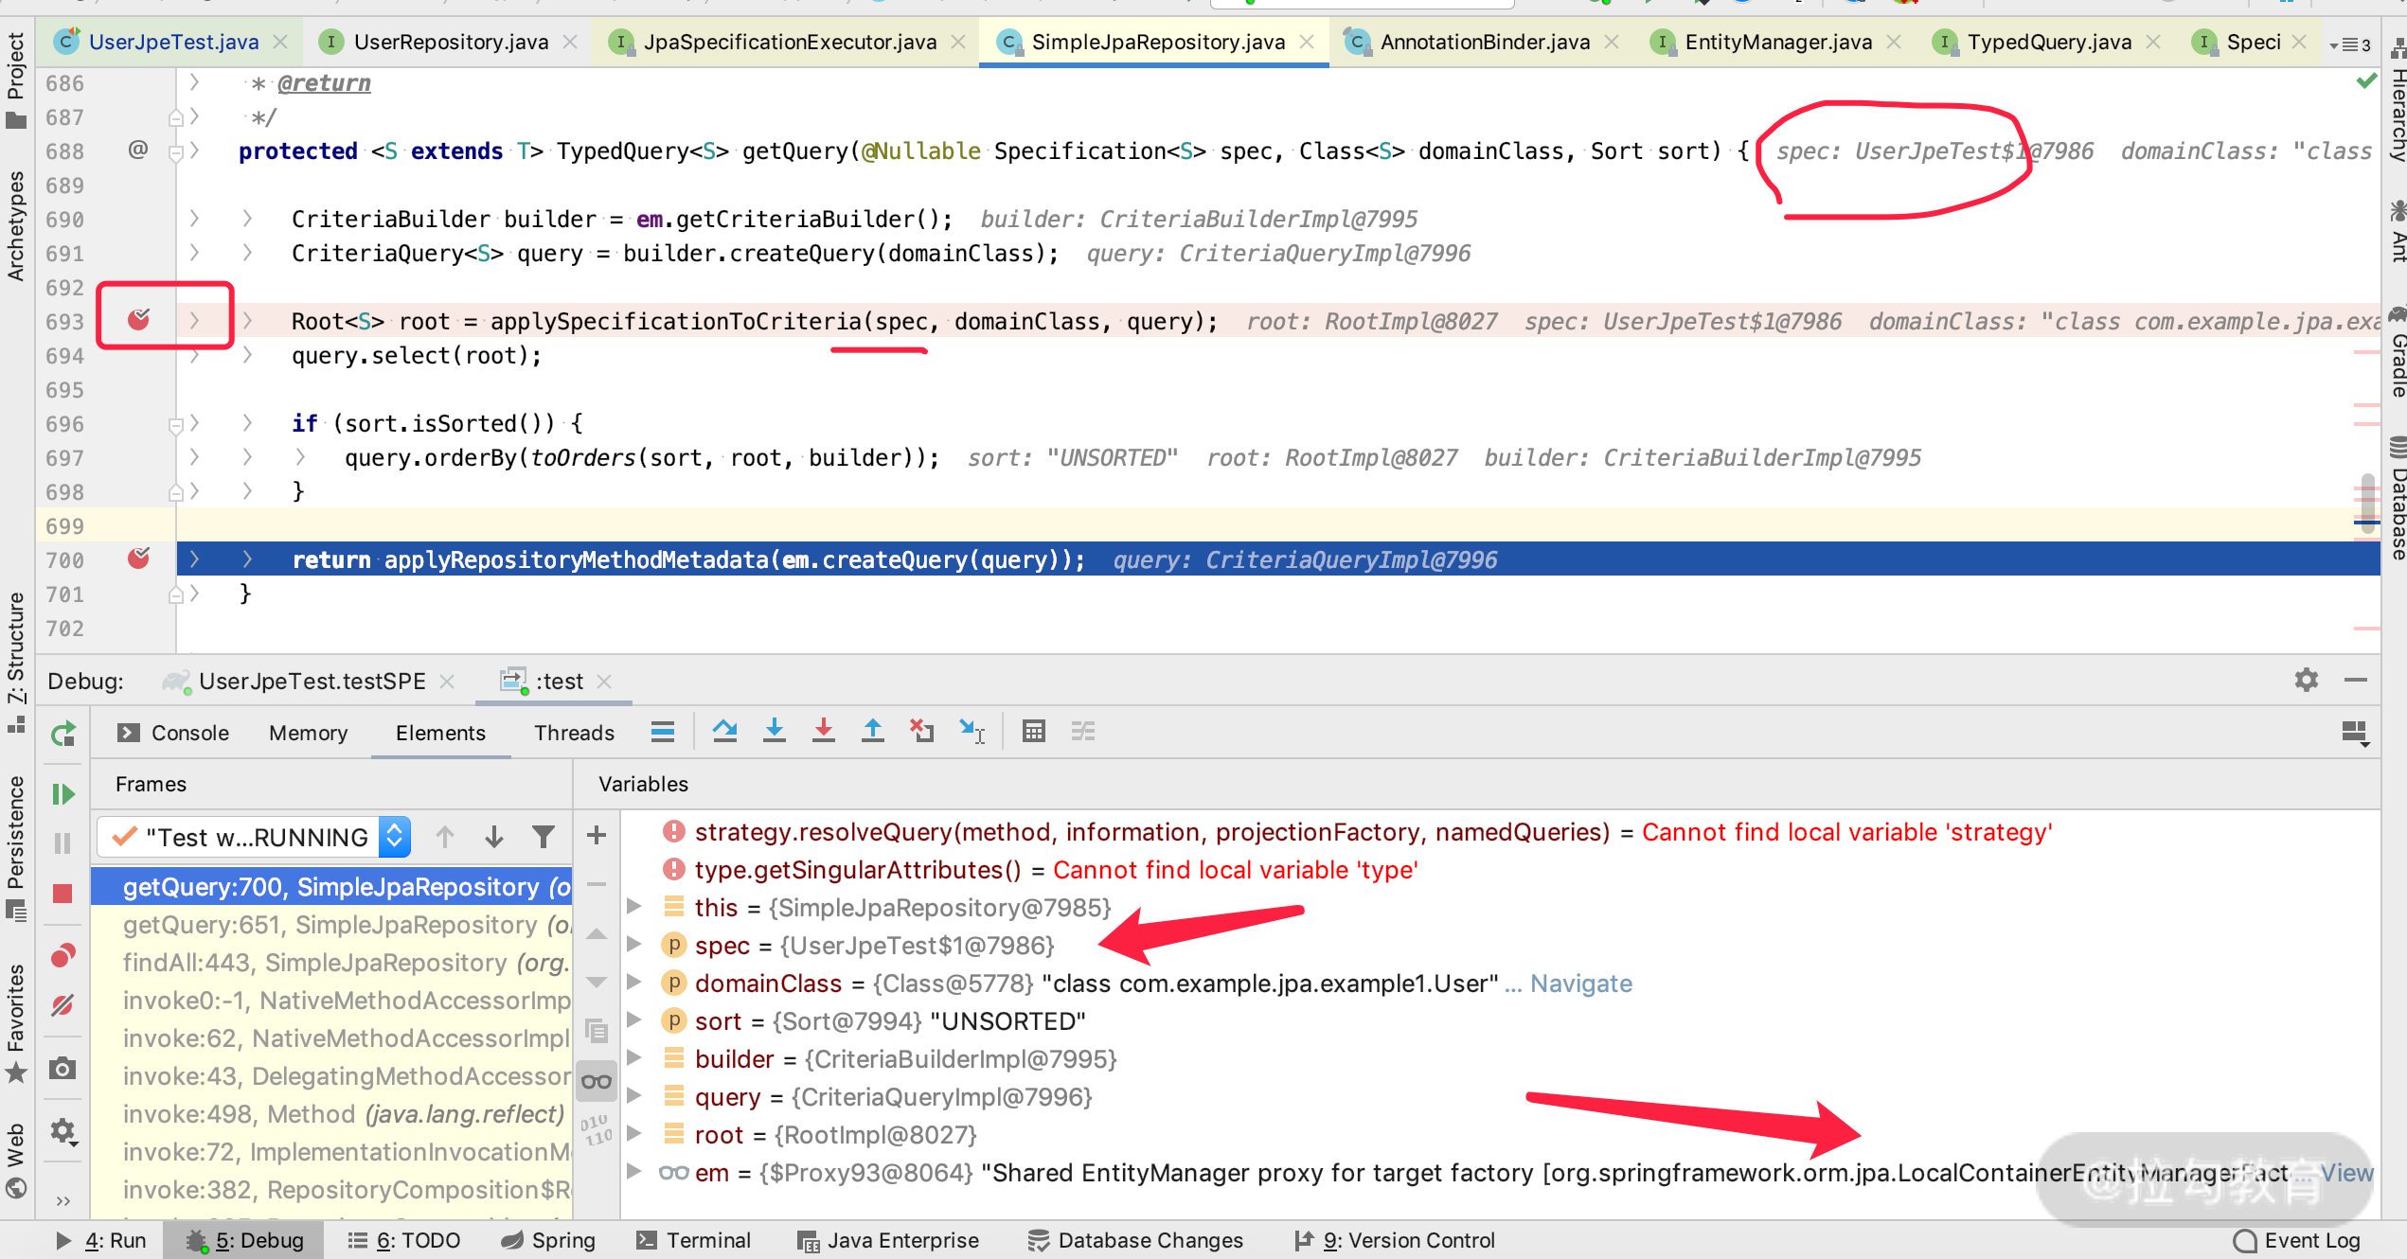Click the Rerun debug session icon
The height and width of the screenshot is (1259, 2407).
63,734
